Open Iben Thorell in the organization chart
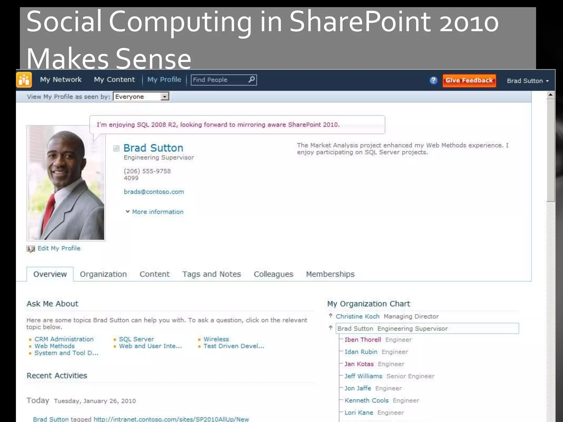 coord(363,340)
